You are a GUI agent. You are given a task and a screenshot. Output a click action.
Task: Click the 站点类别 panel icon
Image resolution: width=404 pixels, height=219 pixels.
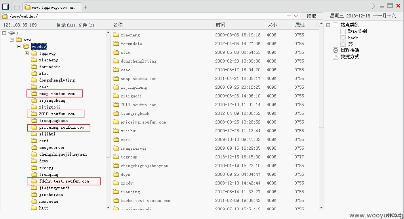pos(335,25)
